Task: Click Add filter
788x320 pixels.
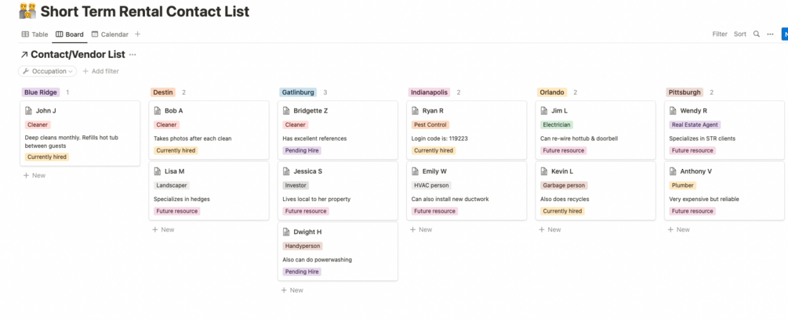Action: click(x=100, y=71)
